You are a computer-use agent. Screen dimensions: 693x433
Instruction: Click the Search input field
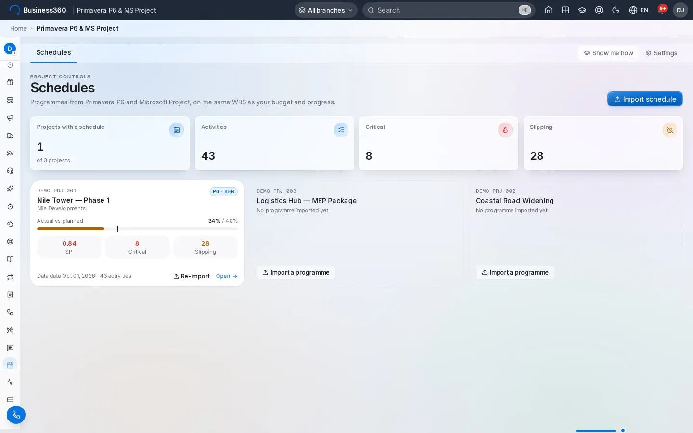(x=449, y=10)
